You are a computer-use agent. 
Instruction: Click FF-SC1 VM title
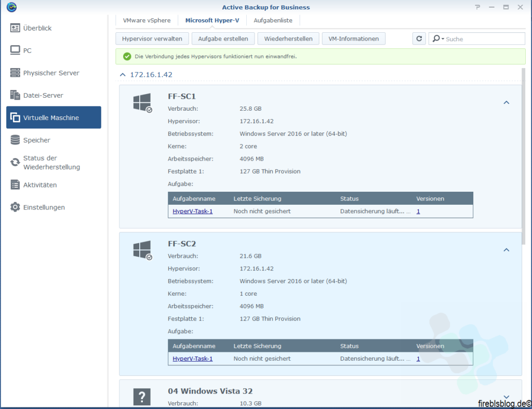coord(182,96)
